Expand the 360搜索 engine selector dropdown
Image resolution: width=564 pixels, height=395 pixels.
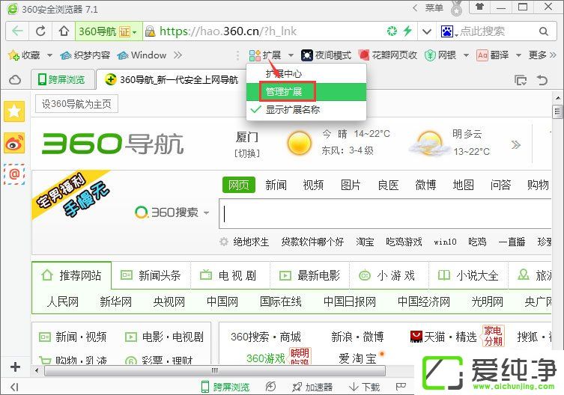pos(206,212)
